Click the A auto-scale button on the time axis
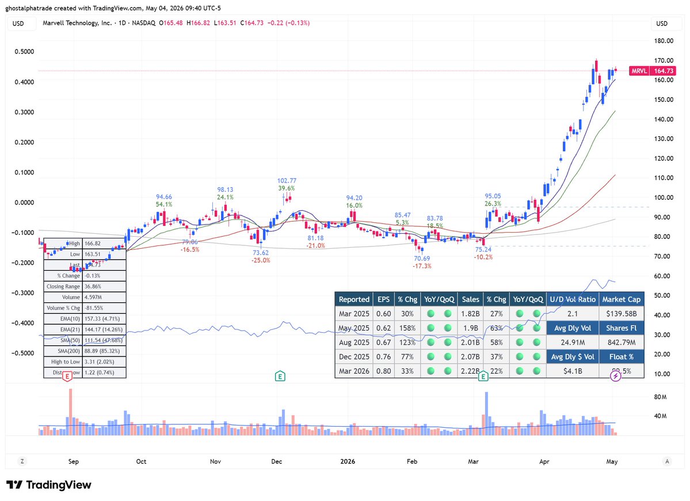Viewport: 690px width, 501px height. click(667, 461)
